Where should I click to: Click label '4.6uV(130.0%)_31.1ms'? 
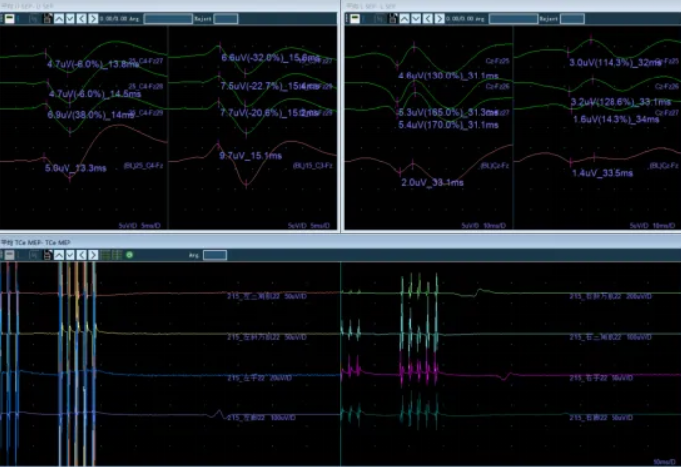[449, 76]
